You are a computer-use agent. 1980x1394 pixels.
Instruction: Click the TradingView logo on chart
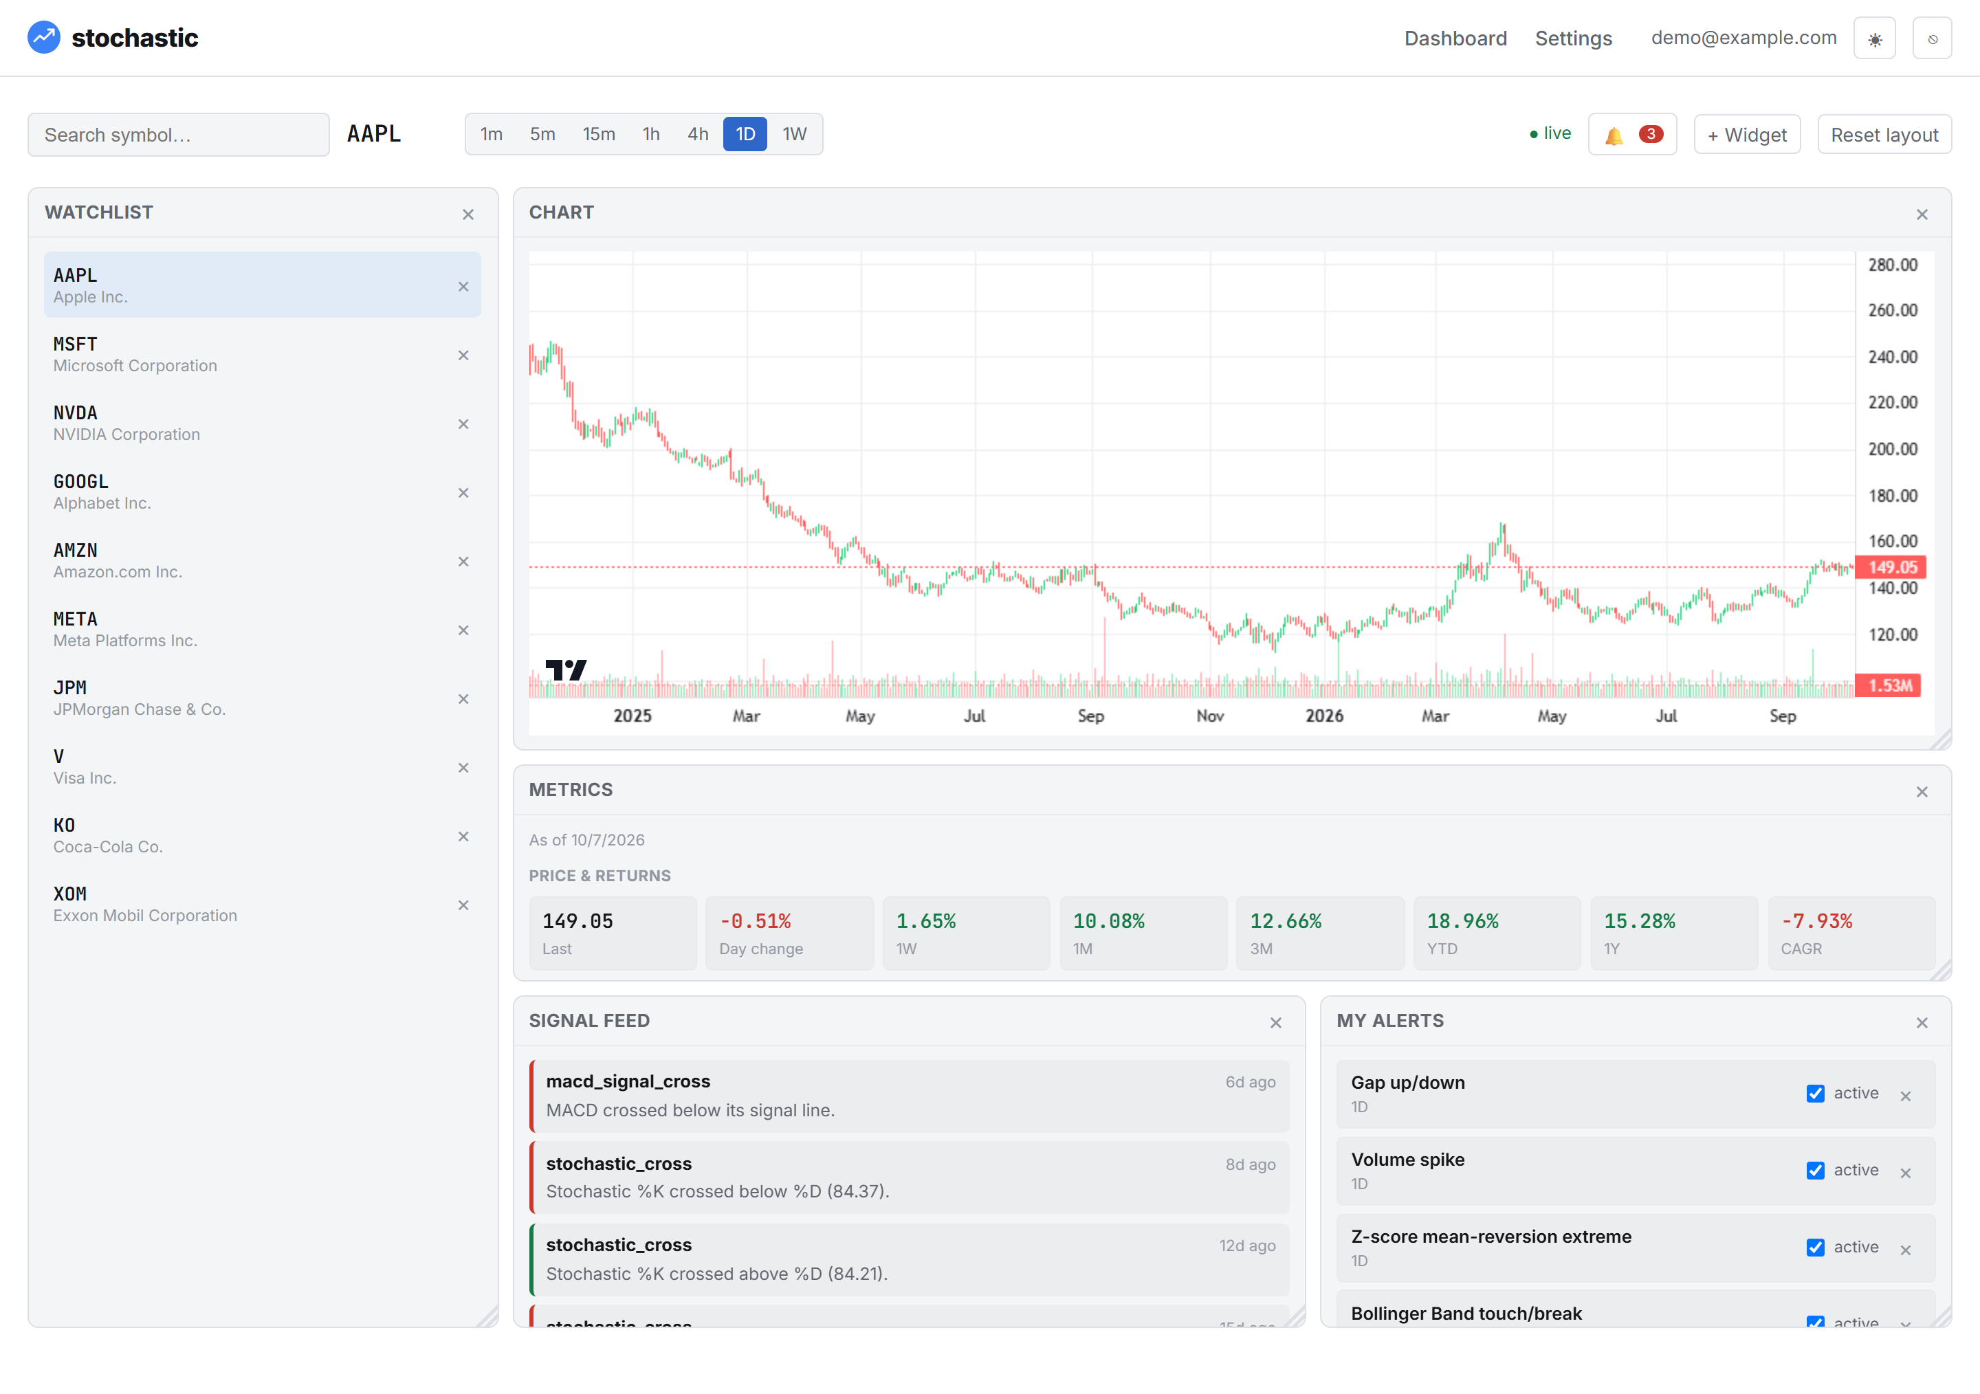(566, 670)
